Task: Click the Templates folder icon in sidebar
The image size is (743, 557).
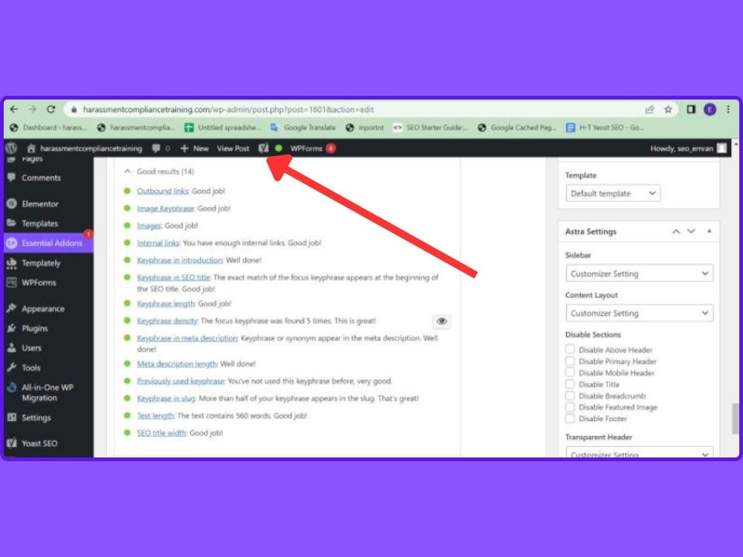Action: tap(12, 223)
